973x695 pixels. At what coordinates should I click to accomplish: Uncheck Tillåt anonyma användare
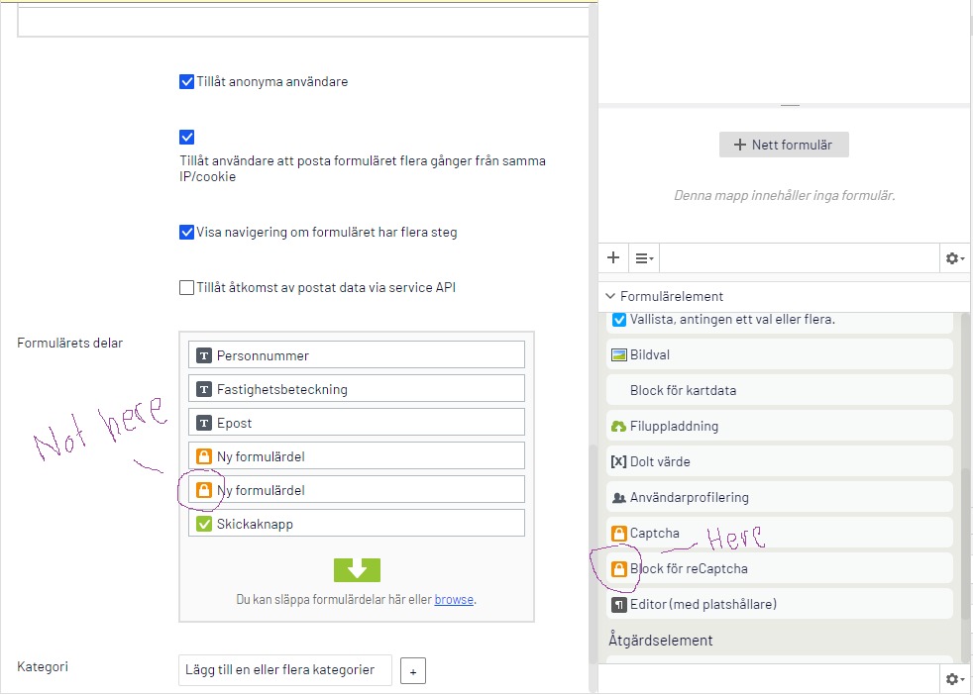point(186,82)
